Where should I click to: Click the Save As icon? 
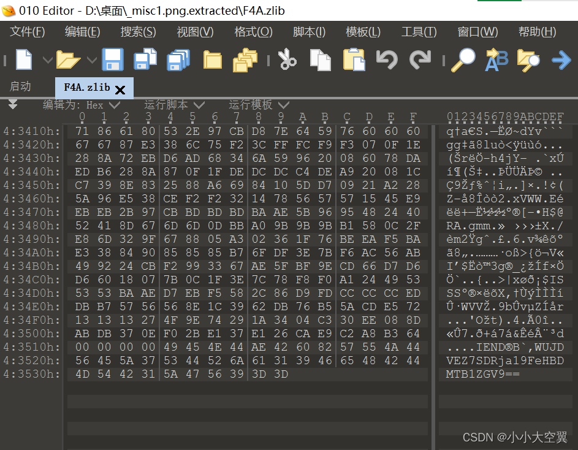coord(145,59)
